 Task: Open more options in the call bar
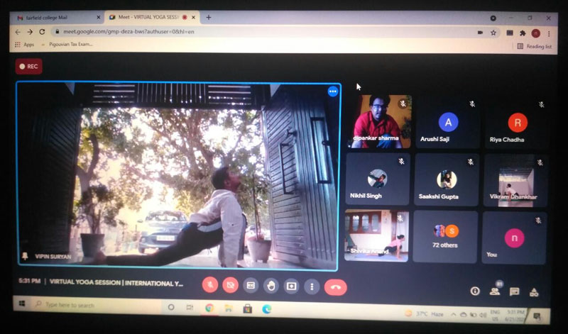[311, 286]
